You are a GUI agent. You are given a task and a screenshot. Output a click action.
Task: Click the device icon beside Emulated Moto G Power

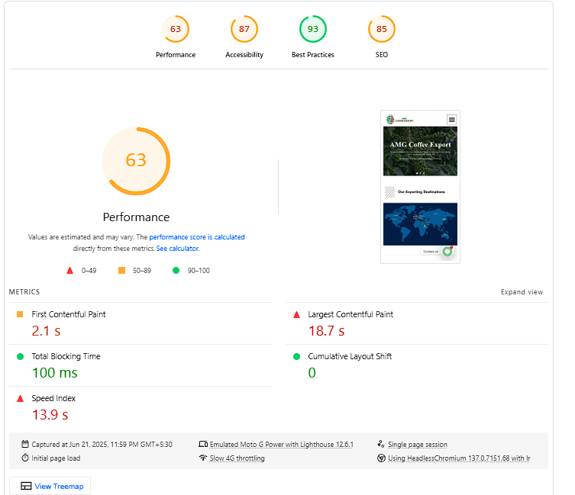pos(203,444)
